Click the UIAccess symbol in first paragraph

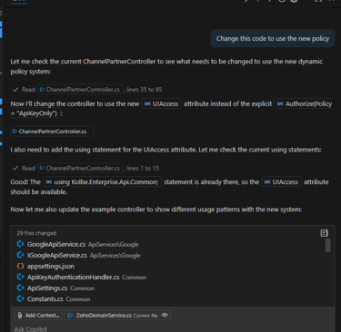click(161, 103)
